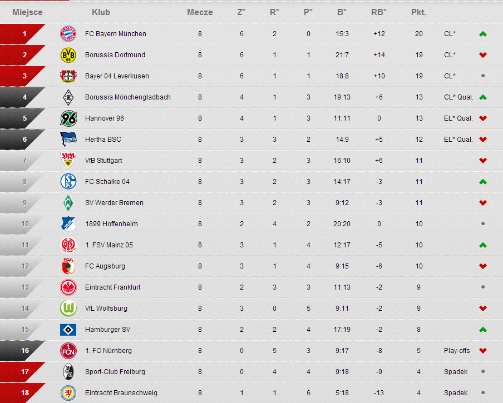This screenshot has height=403, width=503.
Task: Click the SV Werder Bremen crest
Action: (68, 203)
